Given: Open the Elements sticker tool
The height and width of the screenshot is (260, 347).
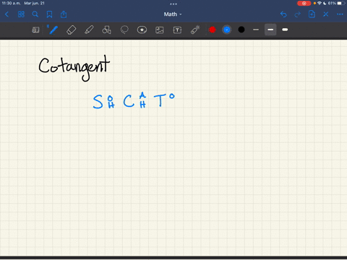Looking at the screenshot, I should click(142, 30).
